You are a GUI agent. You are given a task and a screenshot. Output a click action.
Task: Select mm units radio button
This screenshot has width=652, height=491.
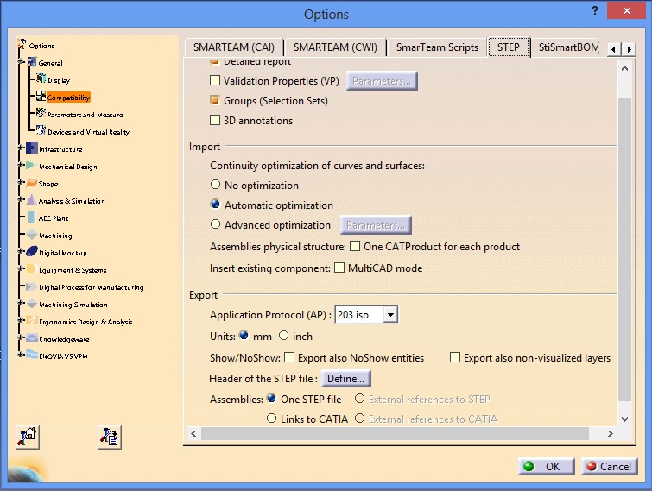pos(244,335)
